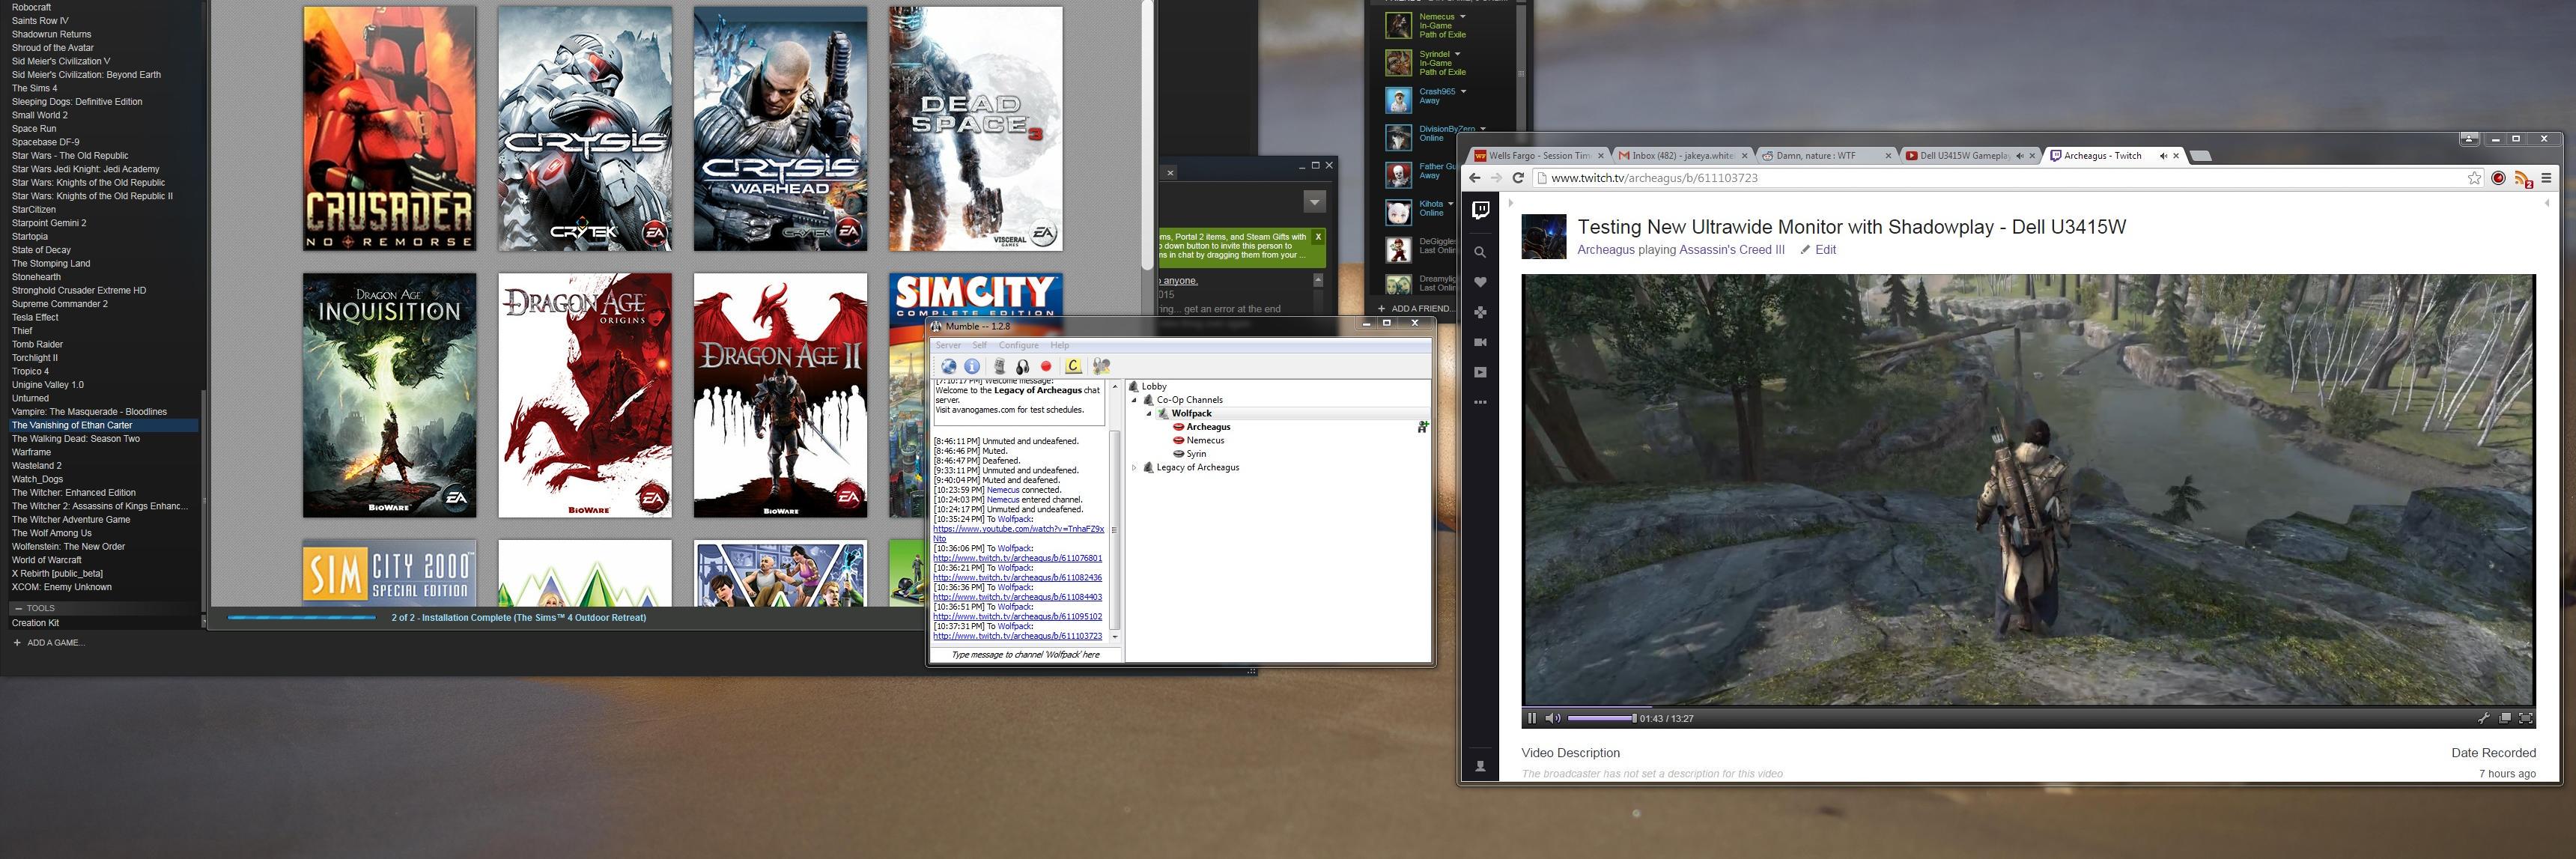The height and width of the screenshot is (859, 2576).
Task: Mute the Archeagus - Twitch tab audio
Action: pos(2163,156)
